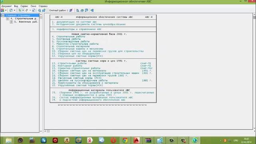Open the Справка menu
The height and width of the screenshot is (144, 256).
pos(43,6)
